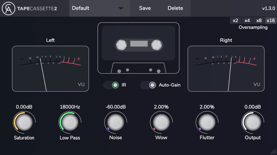Click the Flutter knob
This screenshot has height=155, width=277.
207,122
